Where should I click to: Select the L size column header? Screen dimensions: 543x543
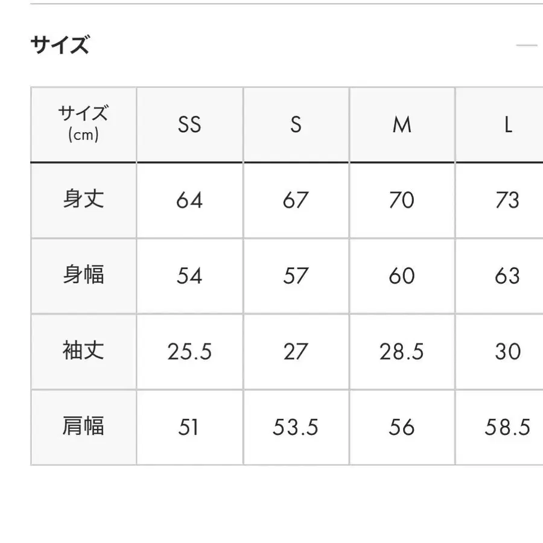[508, 125]
